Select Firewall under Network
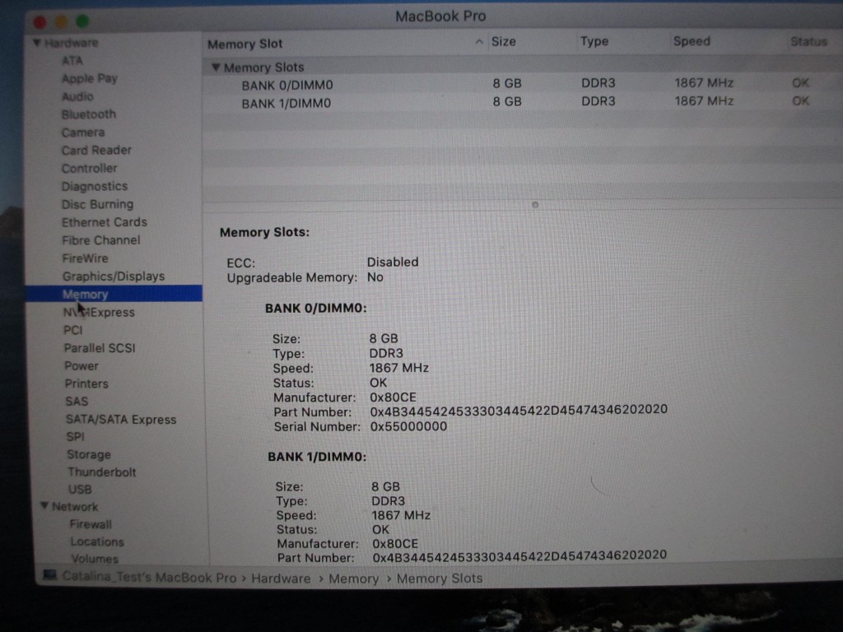The height and width of the screenshot is (632, 843). tap(91, 524)
